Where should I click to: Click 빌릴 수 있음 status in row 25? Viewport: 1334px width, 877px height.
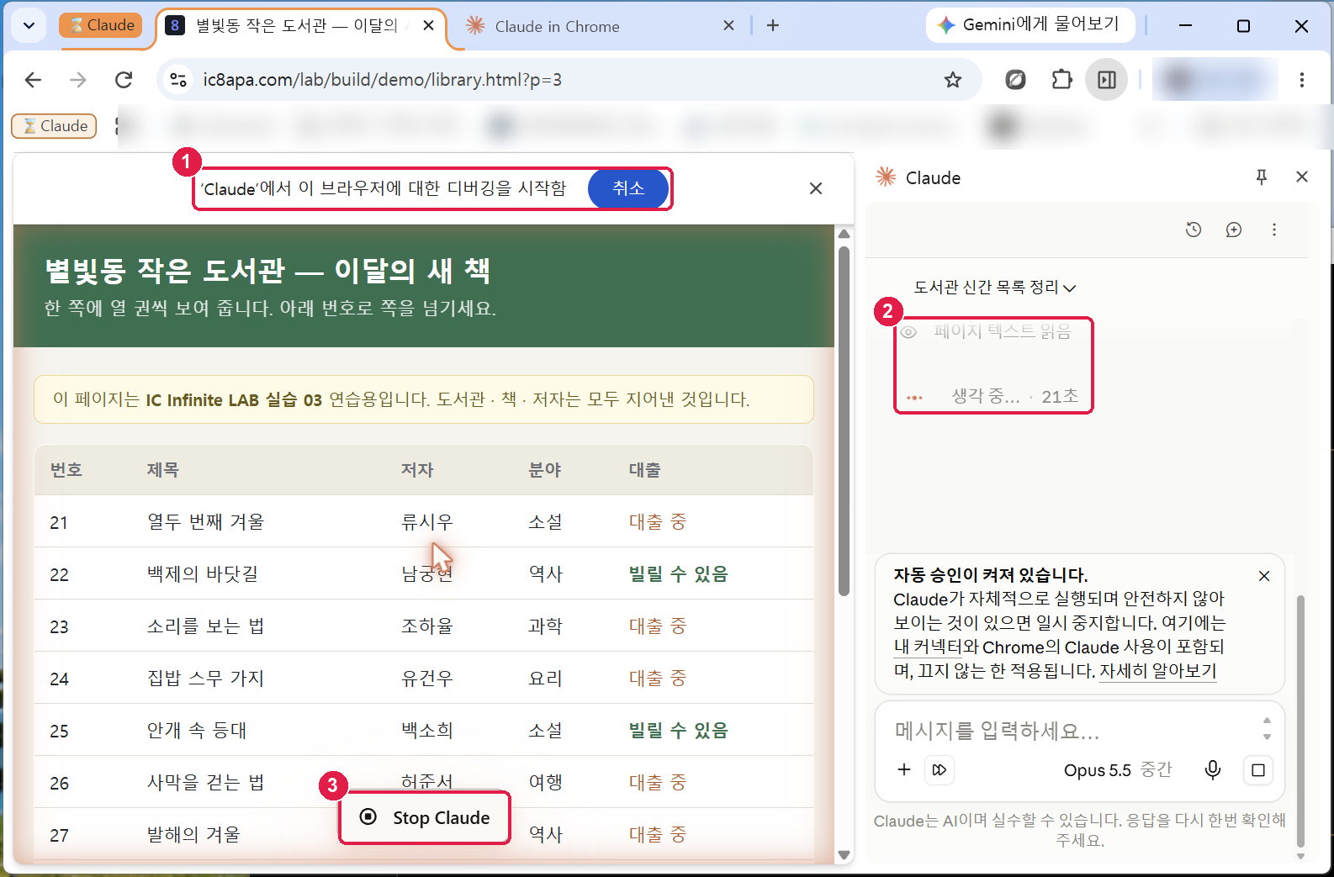pyautogui.click(x=679, y=731)
